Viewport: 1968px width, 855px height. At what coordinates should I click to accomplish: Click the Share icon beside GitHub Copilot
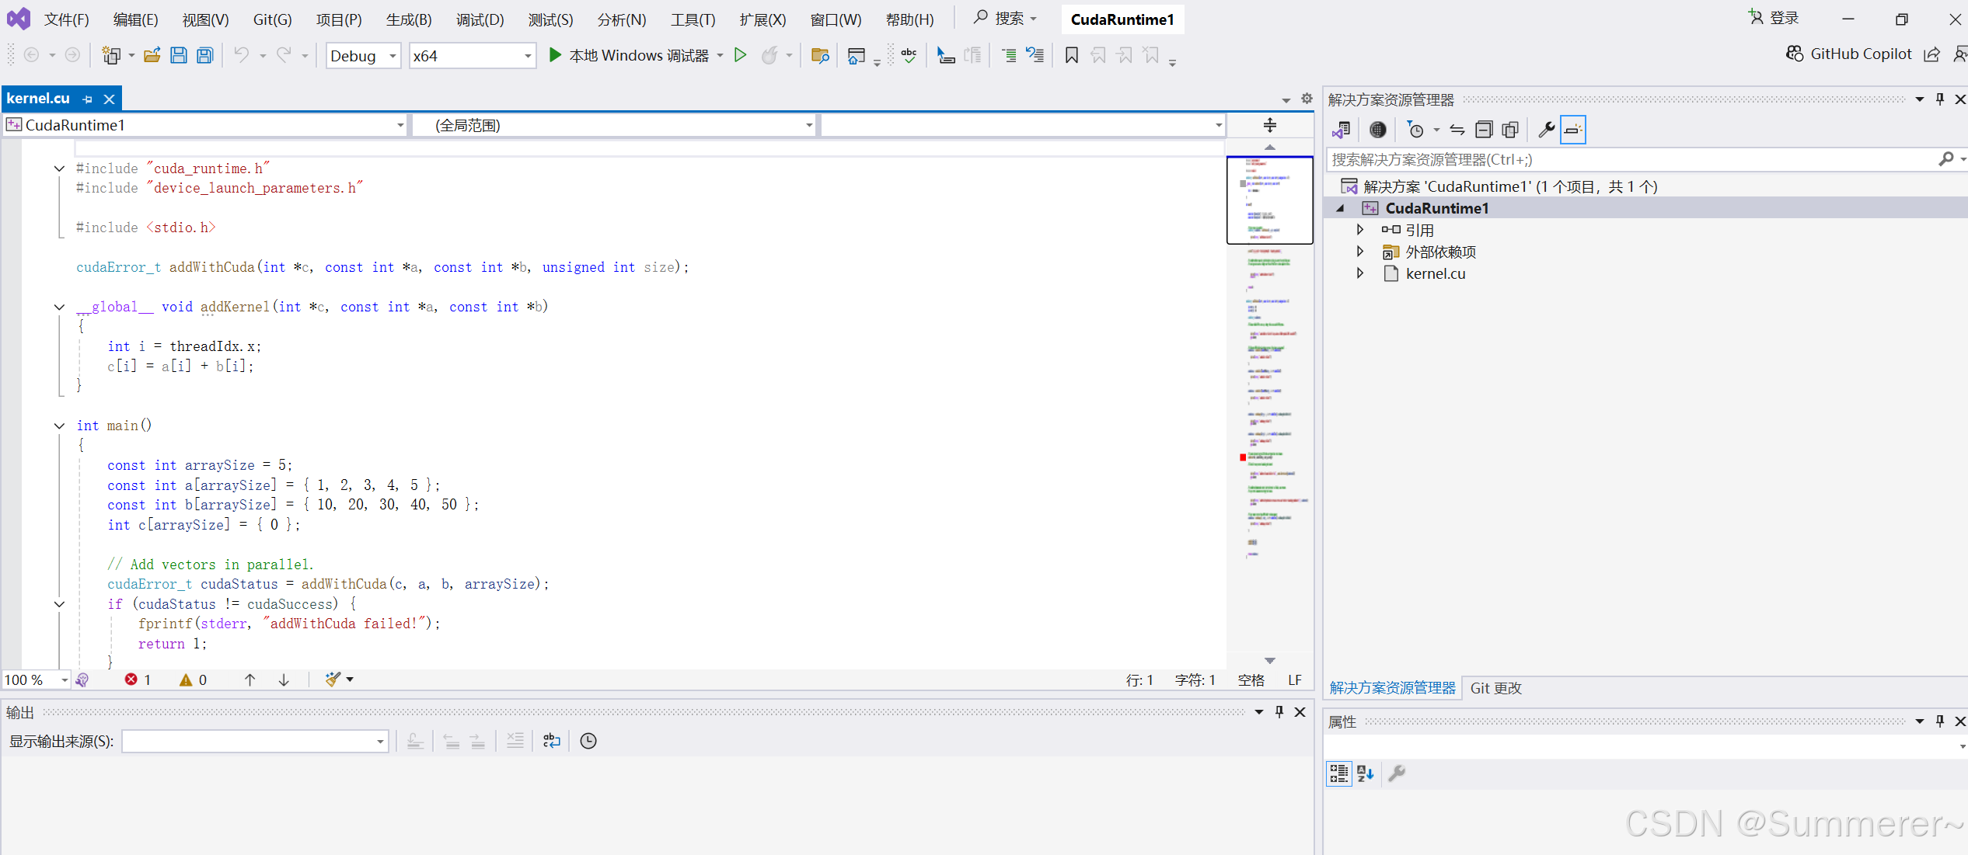pos(1931,54)
